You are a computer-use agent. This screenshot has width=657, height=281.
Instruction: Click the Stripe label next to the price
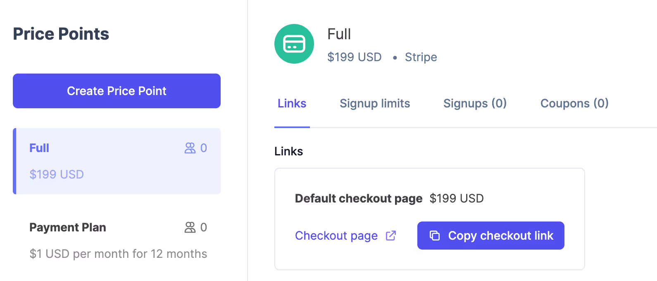pos(420,57)
